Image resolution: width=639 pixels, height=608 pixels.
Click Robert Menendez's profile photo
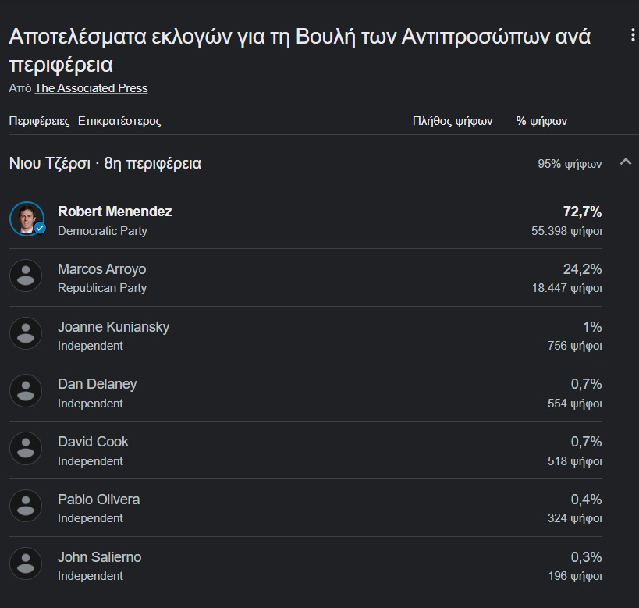click(27, 219)
